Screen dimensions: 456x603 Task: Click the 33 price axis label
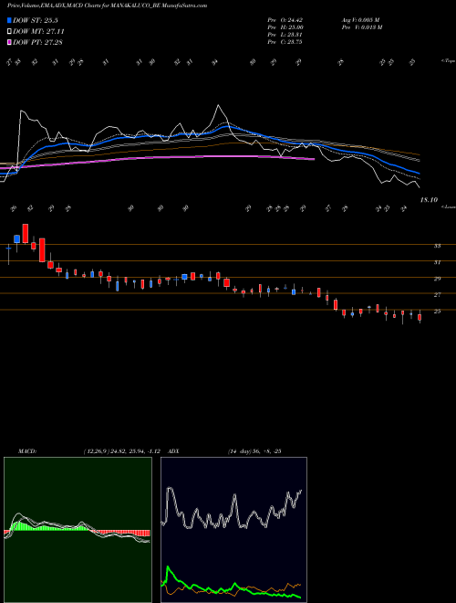[x=437, y=246]
